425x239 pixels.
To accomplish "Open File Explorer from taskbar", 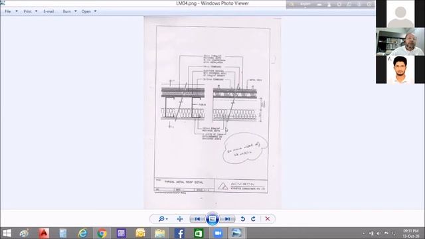I will pos(160,233).
